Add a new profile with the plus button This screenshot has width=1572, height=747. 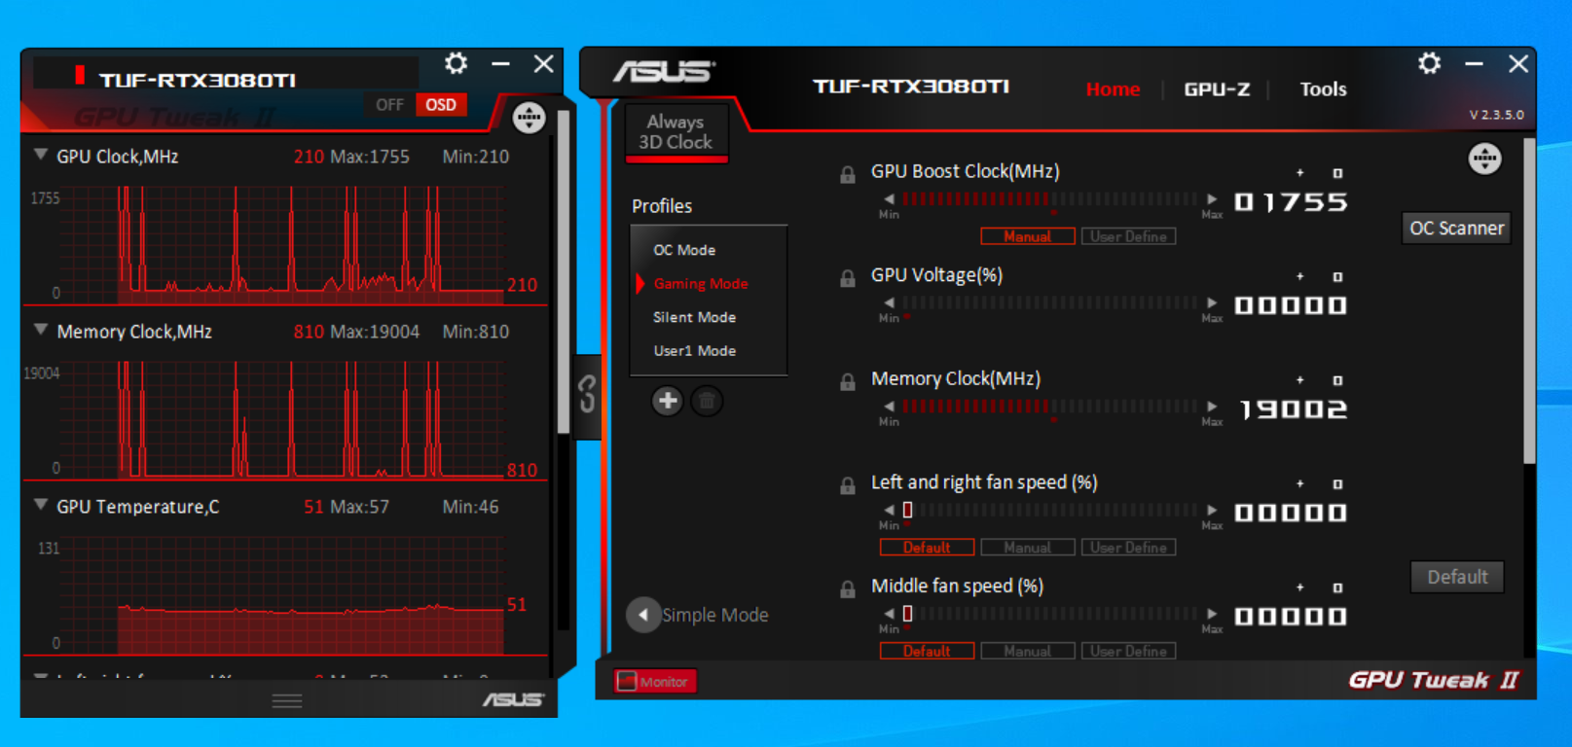click(x=668, y=401)
